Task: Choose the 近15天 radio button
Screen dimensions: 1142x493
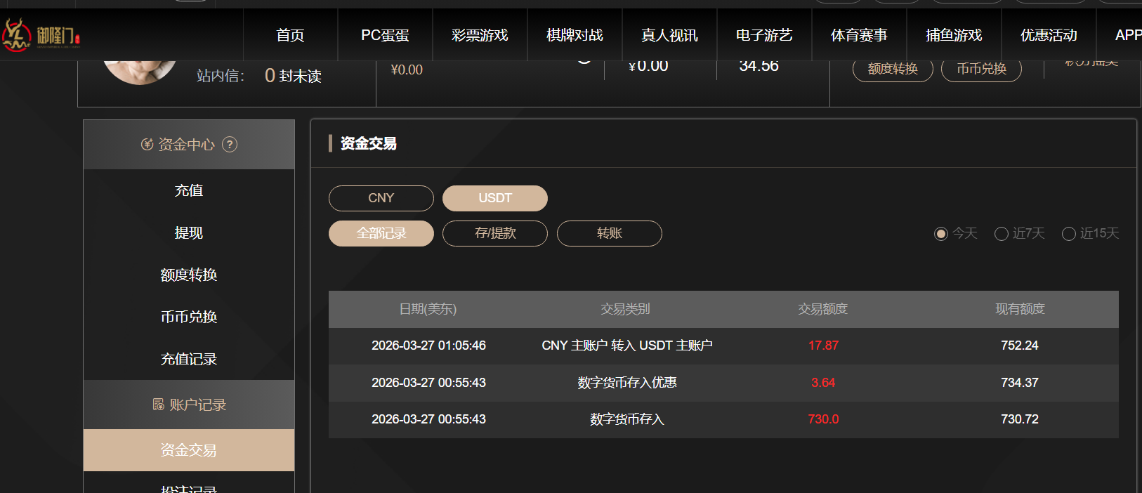Action: pos(1069,234)
